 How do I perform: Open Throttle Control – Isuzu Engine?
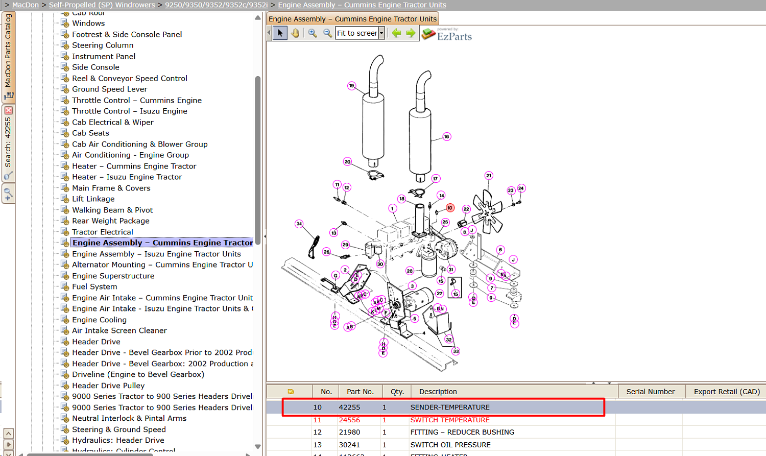pyautogui.click(x=130, y=111)
